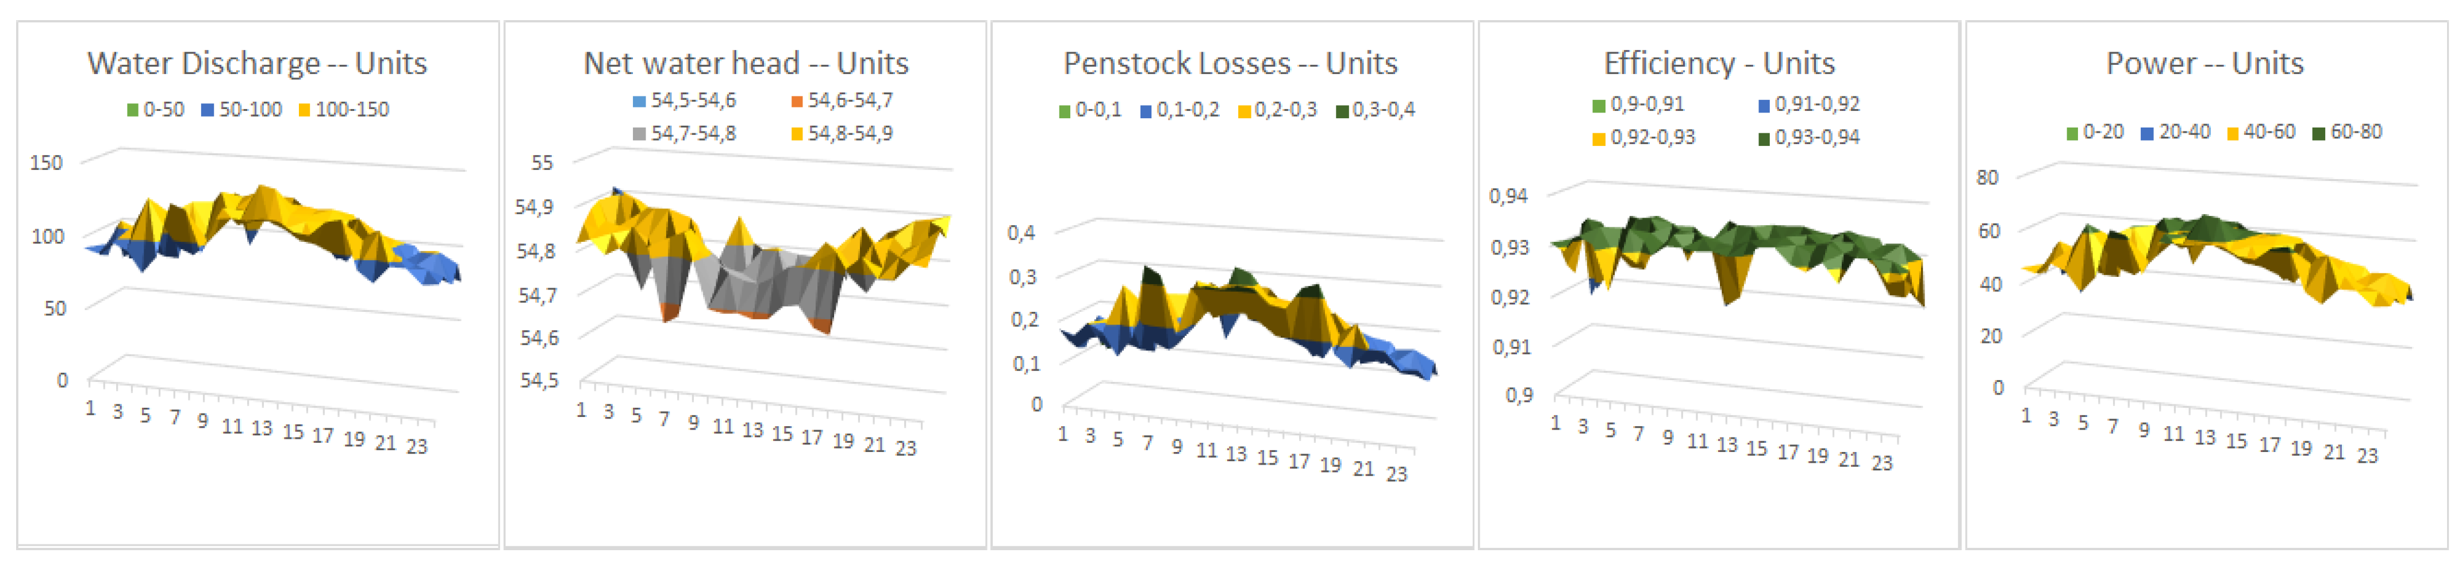
Task: Click the 80 axis label in Power chart
Action: click(1987, 177)
